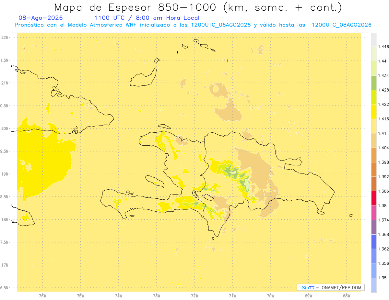Click the "73W" longitude label

click(x=157, y=296)
